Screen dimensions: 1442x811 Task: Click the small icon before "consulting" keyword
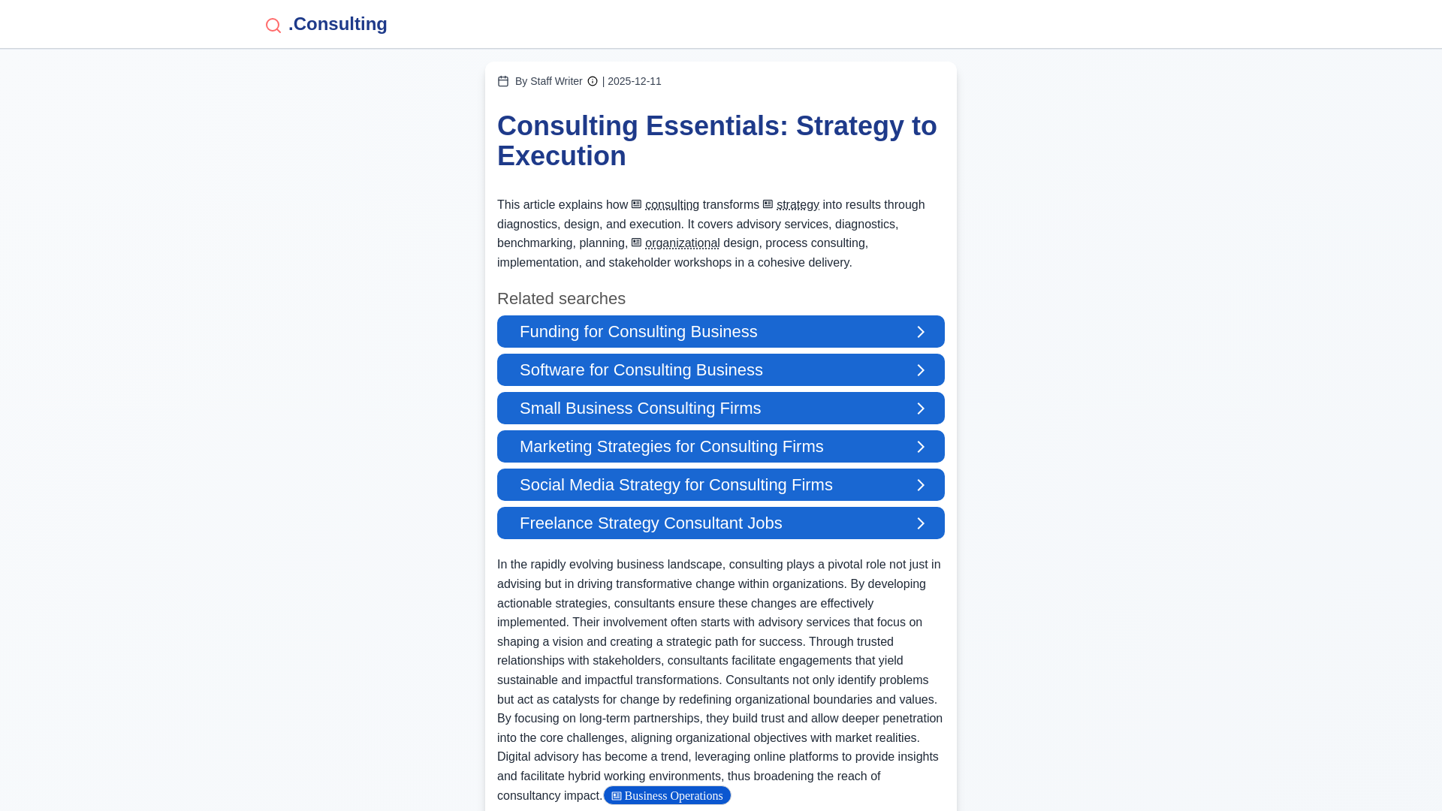(637, 204)
